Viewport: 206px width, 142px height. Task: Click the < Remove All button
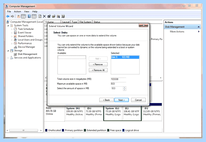click(x=98, y=70)
